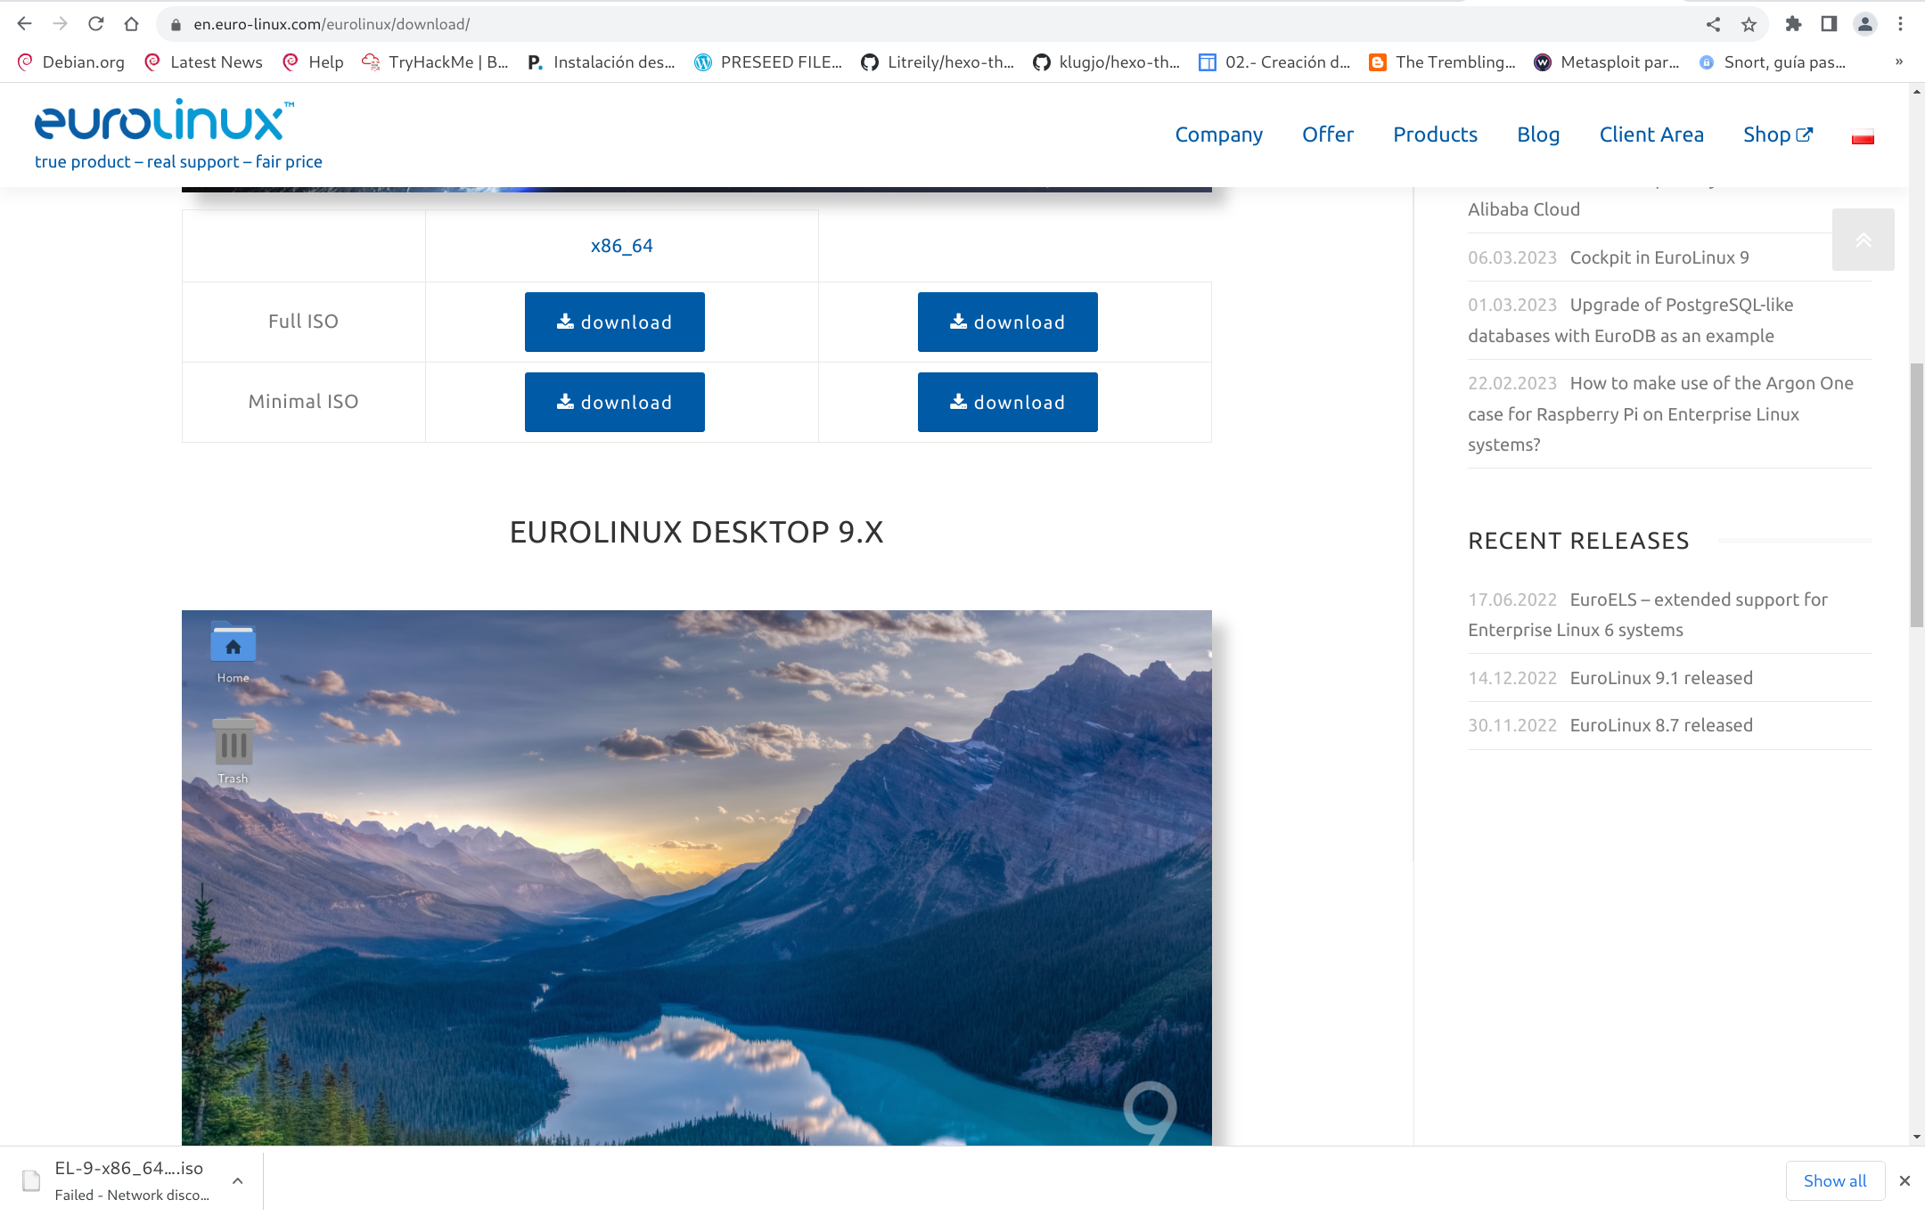Click the browser reload icon

[96, 24]
